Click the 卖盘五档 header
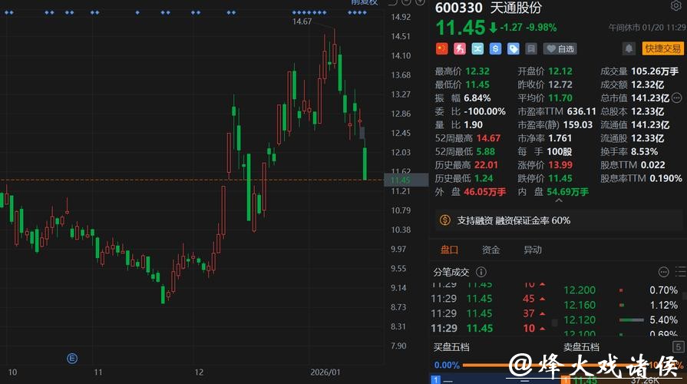The width and height of the screenshot is (687, 384). click(581, 347)
